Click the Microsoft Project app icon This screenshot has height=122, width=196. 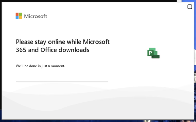153,53
